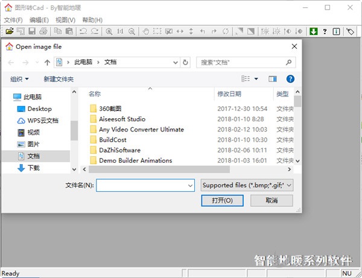Click the 1:1 actual size icon
The width and height of the screenshot is (362, 278).
[120, 31]
